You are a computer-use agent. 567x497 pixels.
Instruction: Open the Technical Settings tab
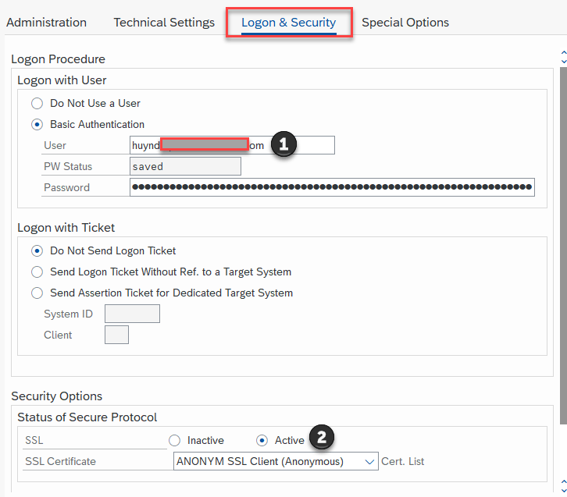[164, 23]
